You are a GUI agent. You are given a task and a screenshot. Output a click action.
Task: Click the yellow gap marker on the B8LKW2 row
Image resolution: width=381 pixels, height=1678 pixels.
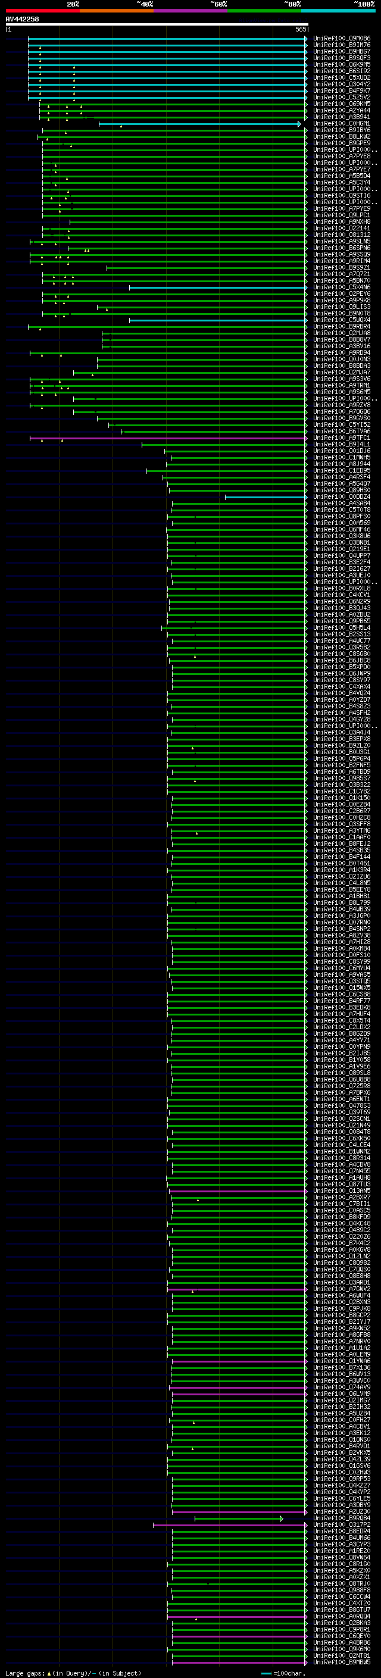[x=47, y=139]
